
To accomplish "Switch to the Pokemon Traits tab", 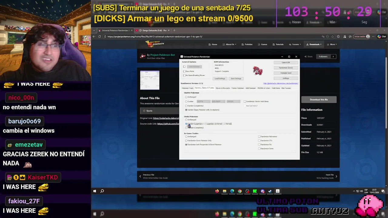I will (187, 88).
